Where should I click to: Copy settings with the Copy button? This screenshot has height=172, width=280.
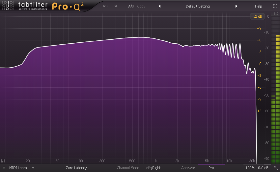tap(141, 6)
